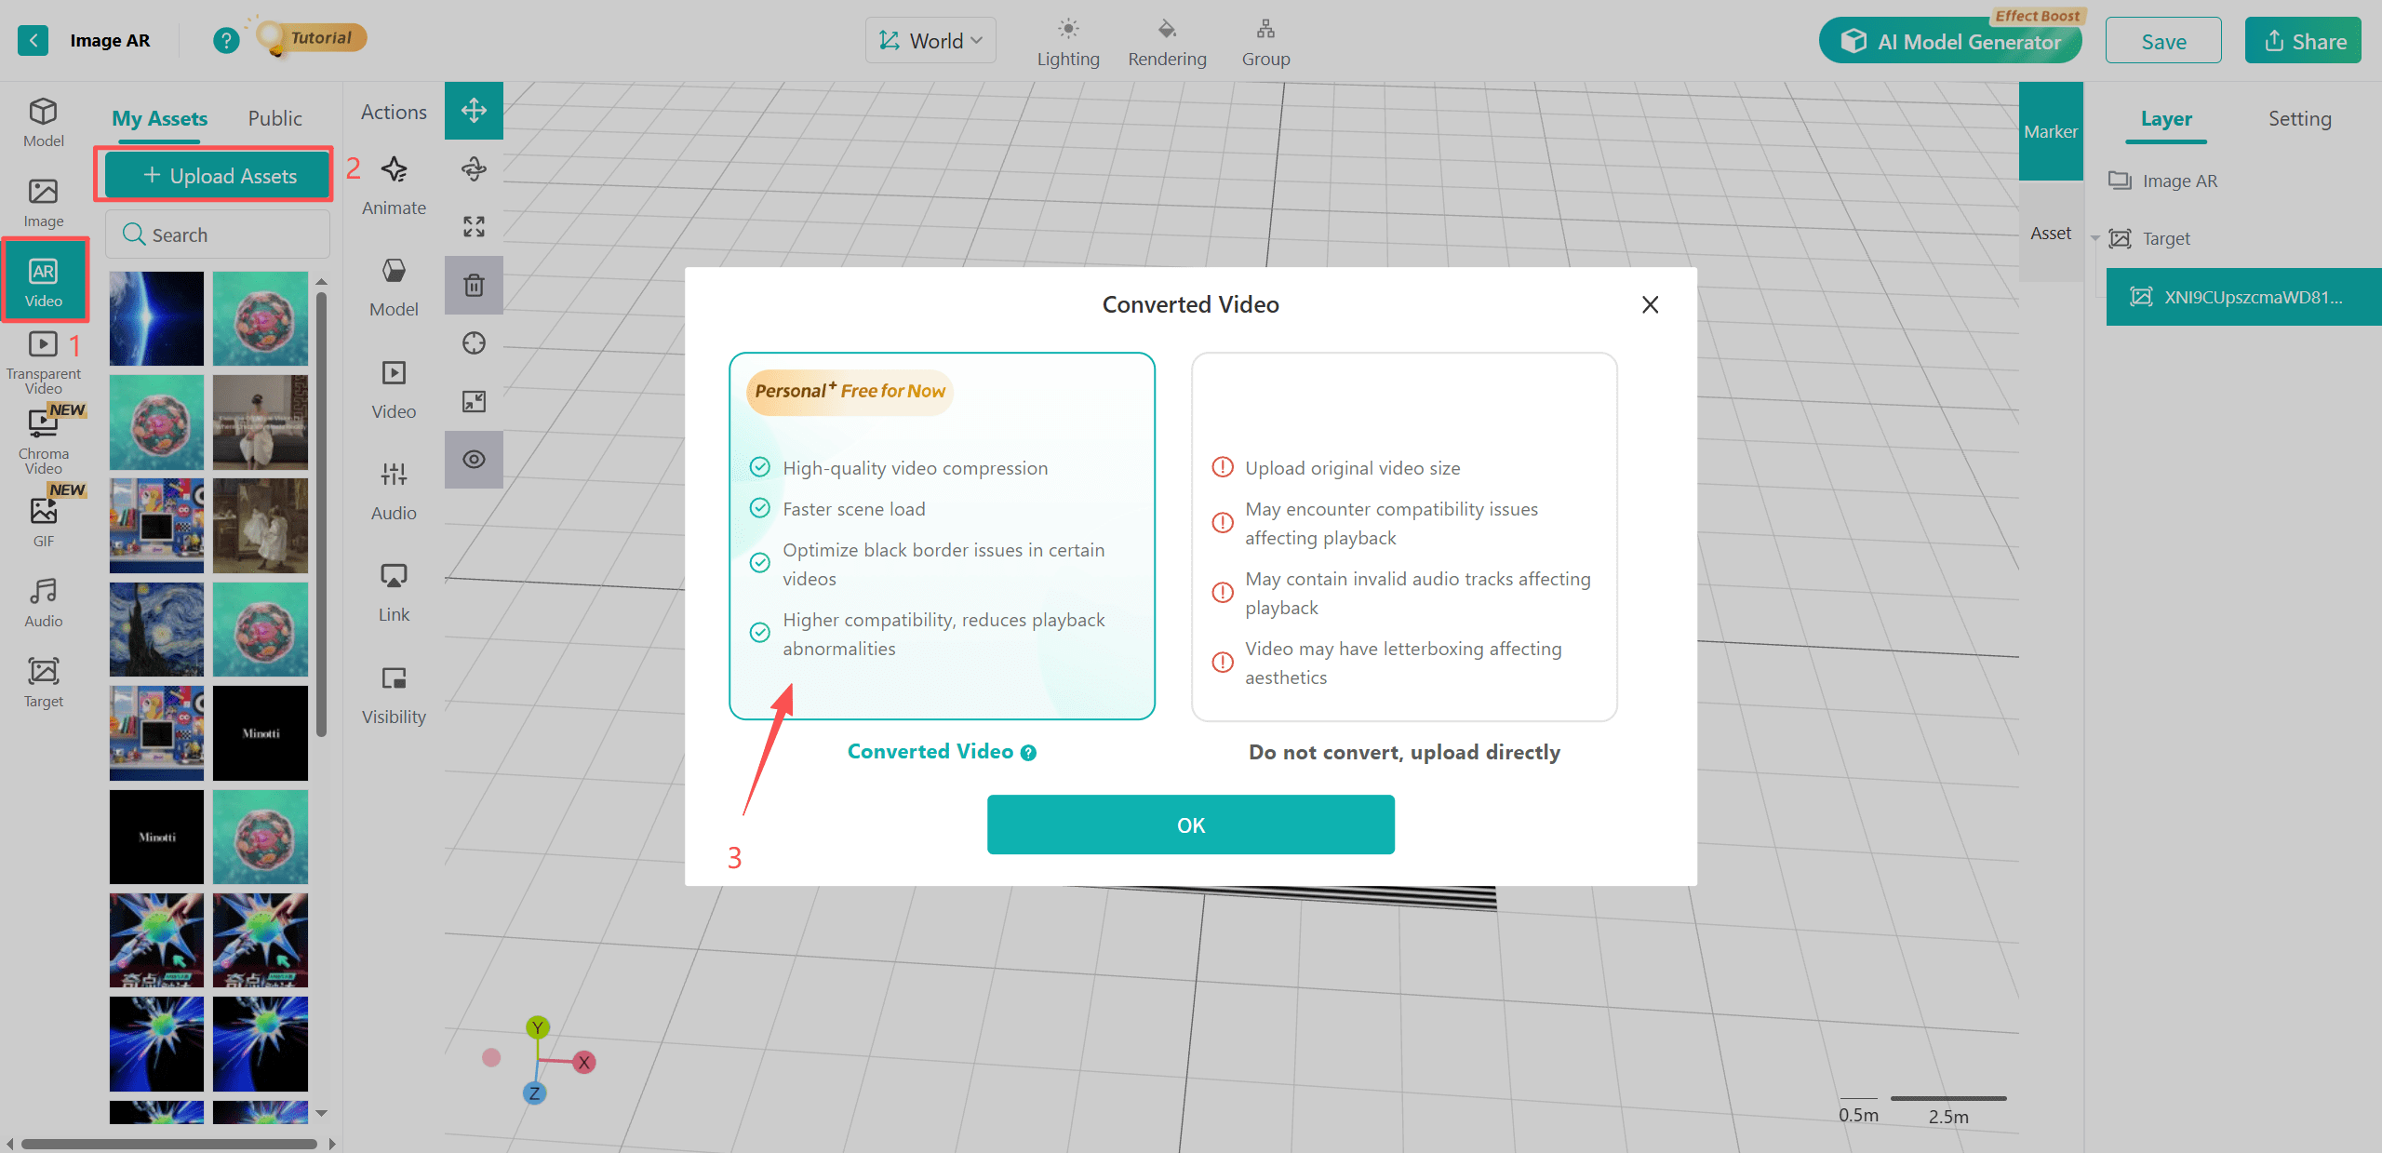Choose the Converted Video option card
The height and width of the screenshot is (1153, 2382).
[x=942, y=535]
